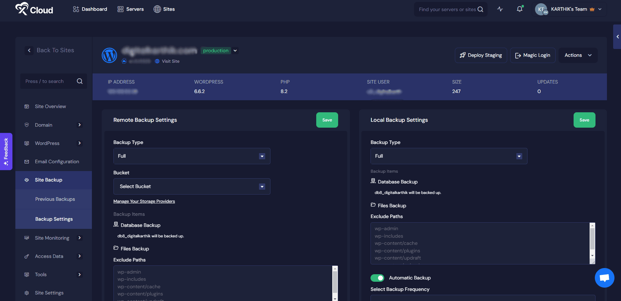Open the Dashboard page
The height and width of the screenshot is (301, 621).
pos(90,9)
